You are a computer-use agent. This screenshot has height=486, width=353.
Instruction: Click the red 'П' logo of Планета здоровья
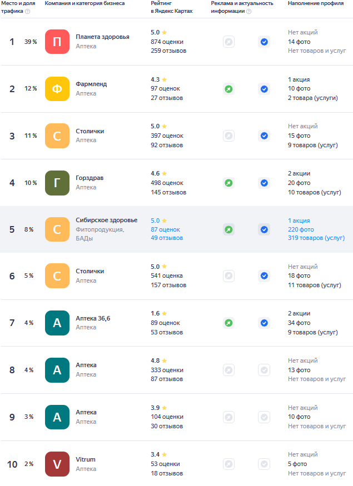57,42
